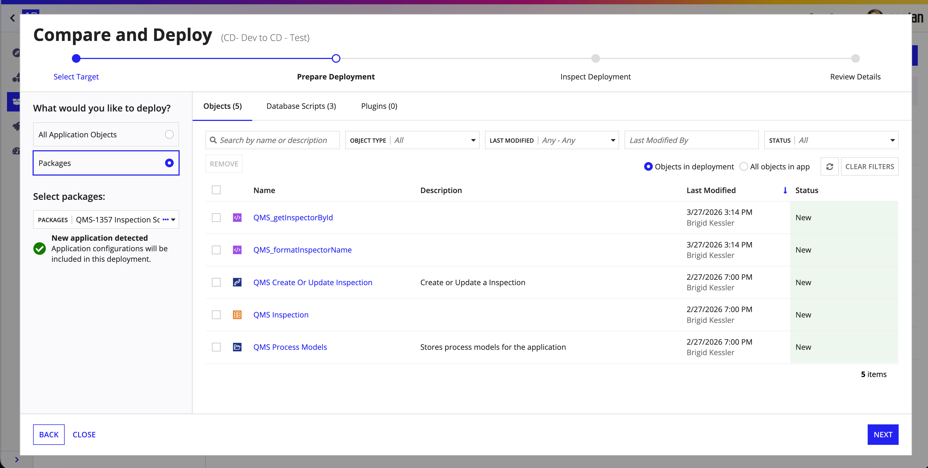Check the QMS_getInspectorById row checkbox
Viewport: 928px width, 468px height.
click(216, 218)
